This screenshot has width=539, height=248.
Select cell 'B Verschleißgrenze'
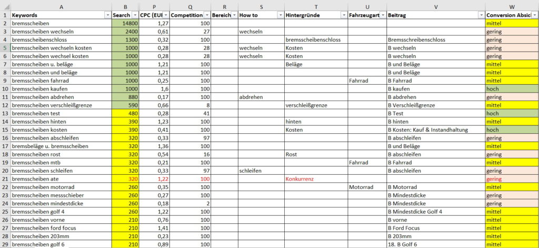coord(436,105)
